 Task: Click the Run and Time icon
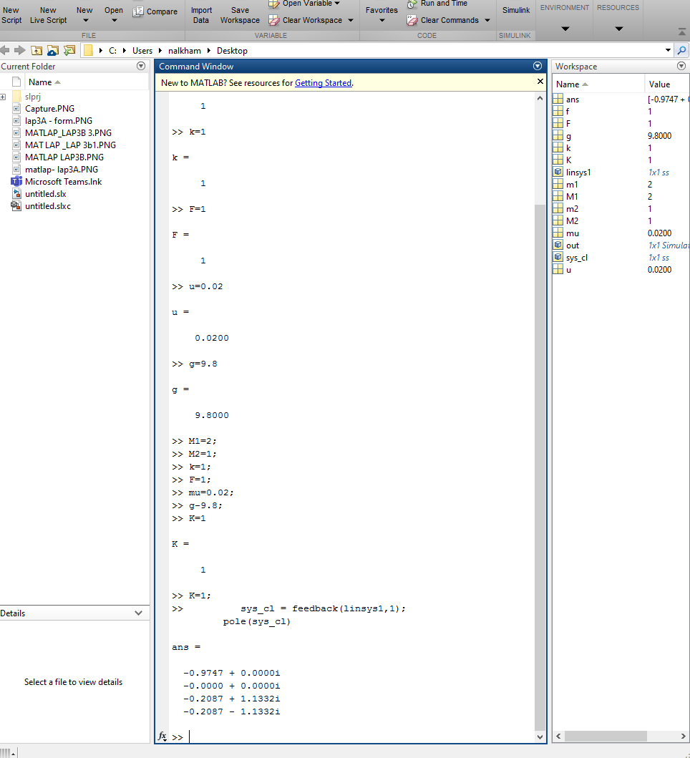tap(412, 4)
